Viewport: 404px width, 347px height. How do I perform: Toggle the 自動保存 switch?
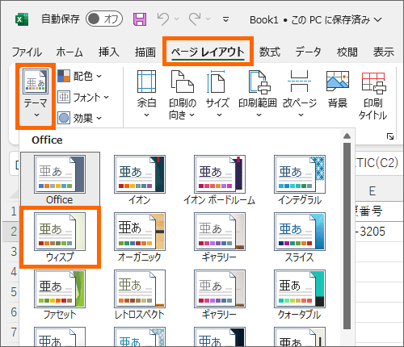click(104, 19)
